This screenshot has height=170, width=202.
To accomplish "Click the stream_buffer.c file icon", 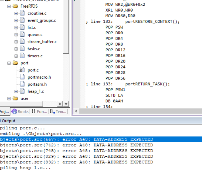I will coord(22,41).
